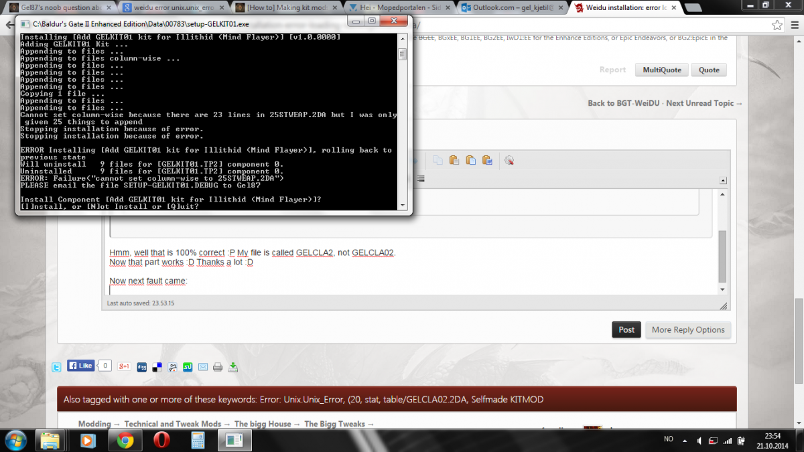
Task: Download the topic with the green arrow icon
Action: 233,367
